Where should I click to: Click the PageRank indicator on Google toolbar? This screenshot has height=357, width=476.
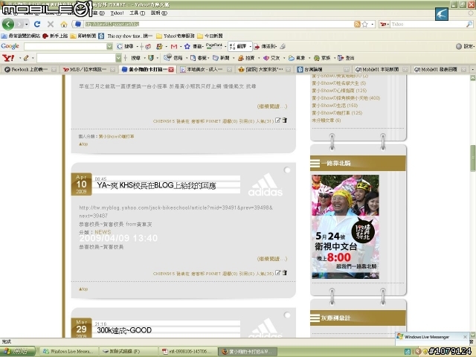(214, 46)
